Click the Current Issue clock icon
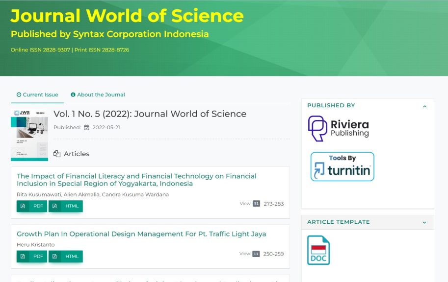Screen dimensions: 448x282 [x=18, y=94]
